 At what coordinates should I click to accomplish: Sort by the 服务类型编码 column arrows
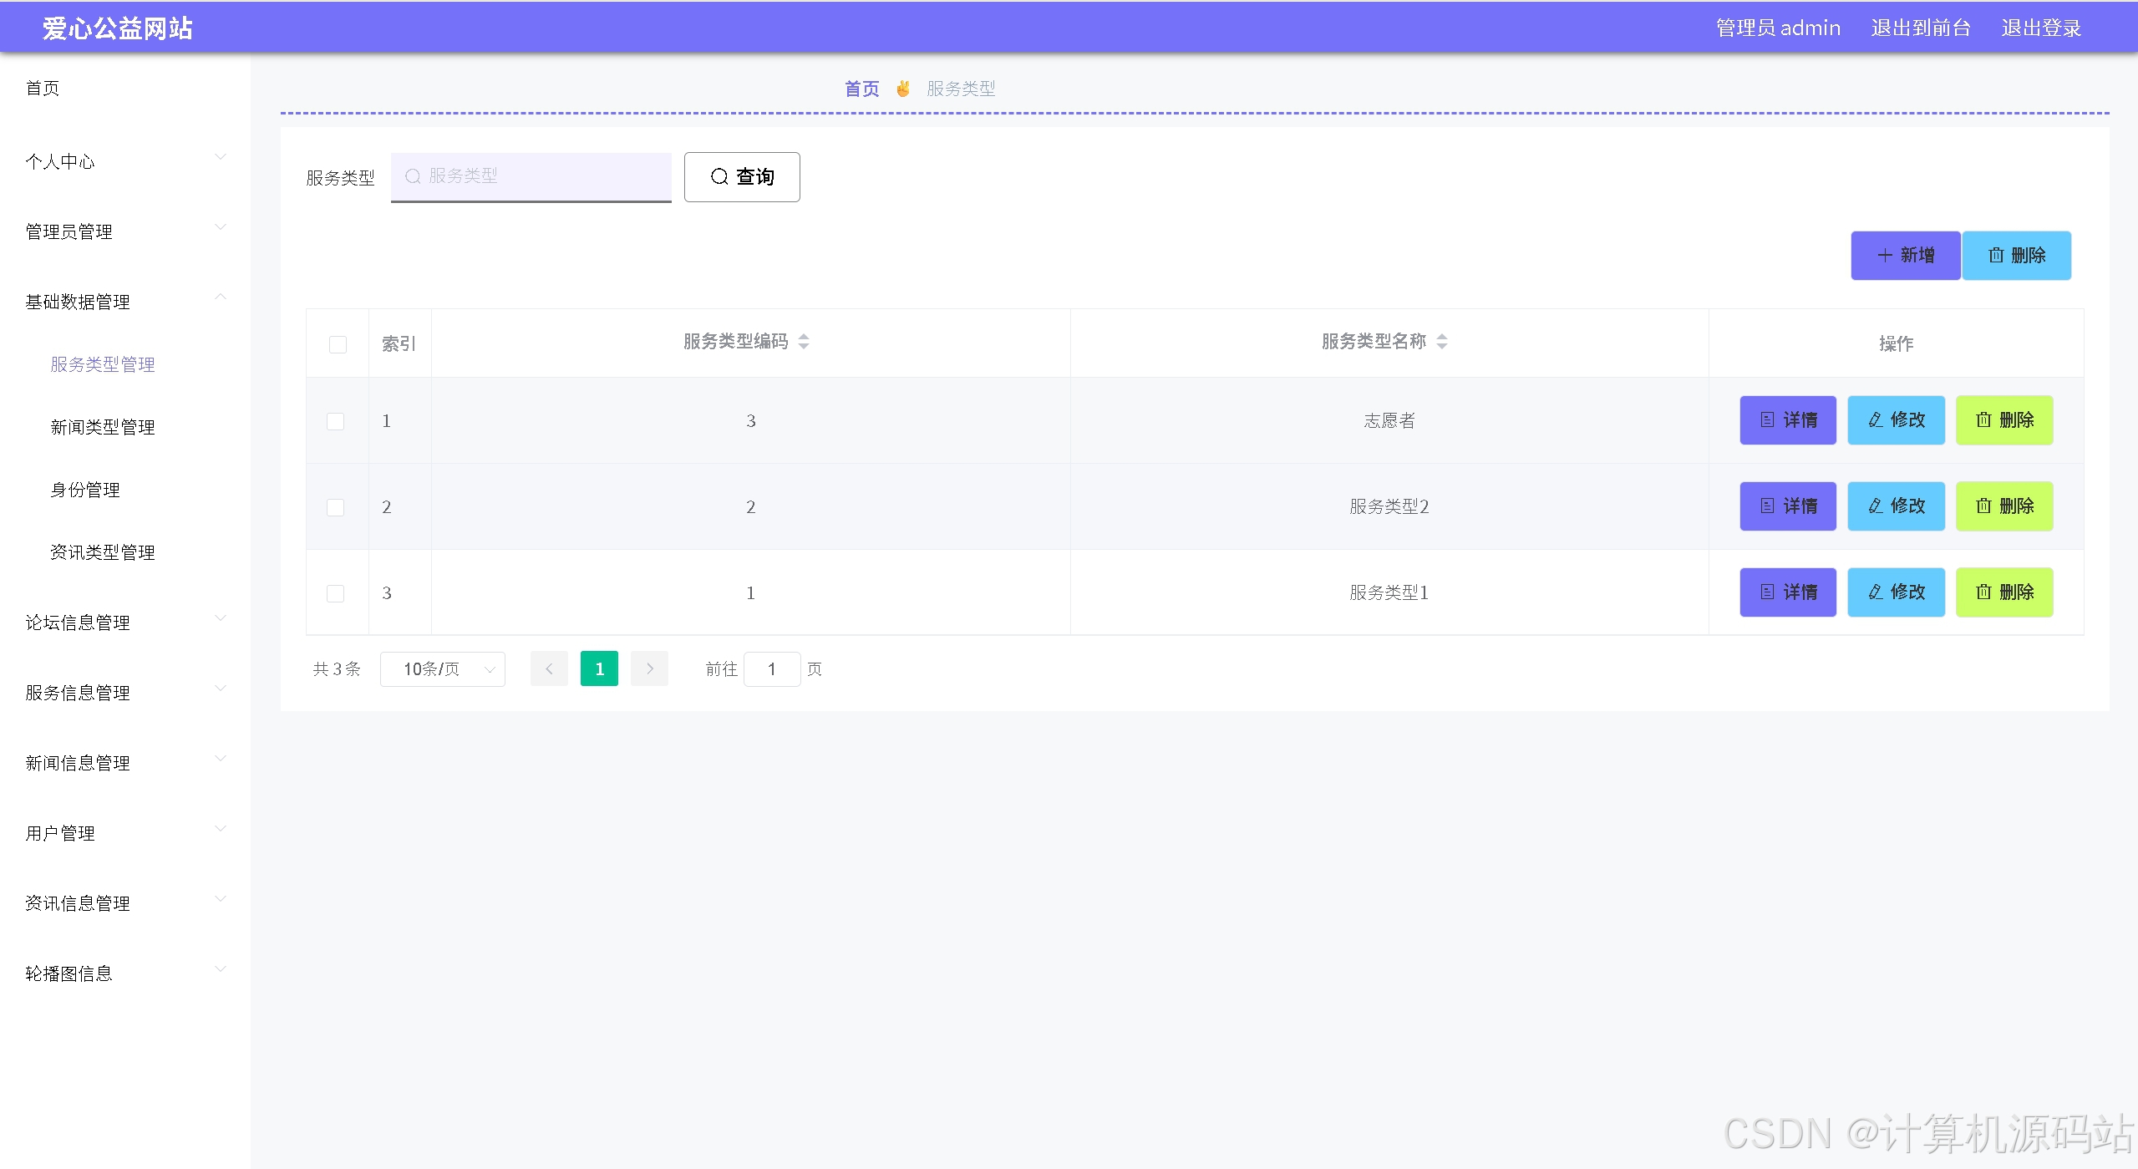point(803,342)
